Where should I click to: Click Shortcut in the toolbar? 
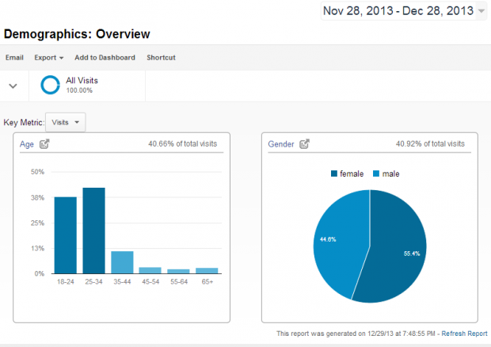(161, 58)
